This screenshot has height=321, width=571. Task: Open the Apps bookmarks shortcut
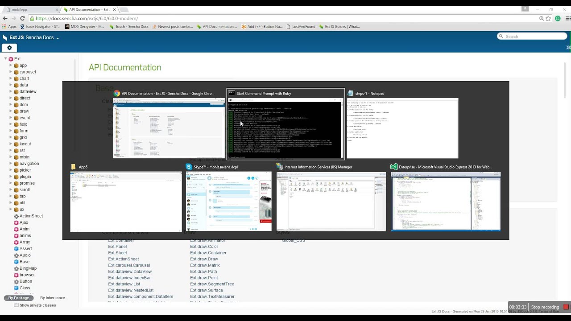click(x=9, y=26)
